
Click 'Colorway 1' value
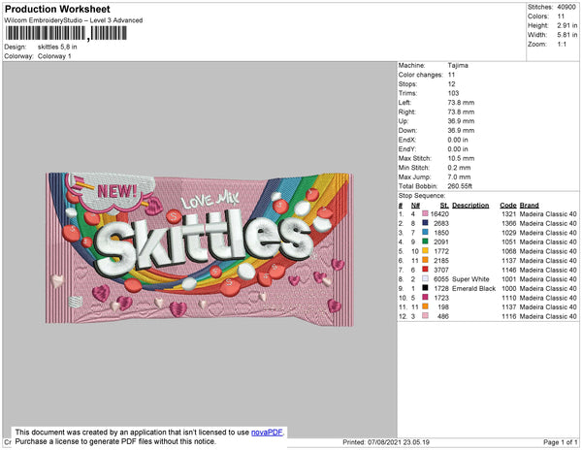(54, 56)
